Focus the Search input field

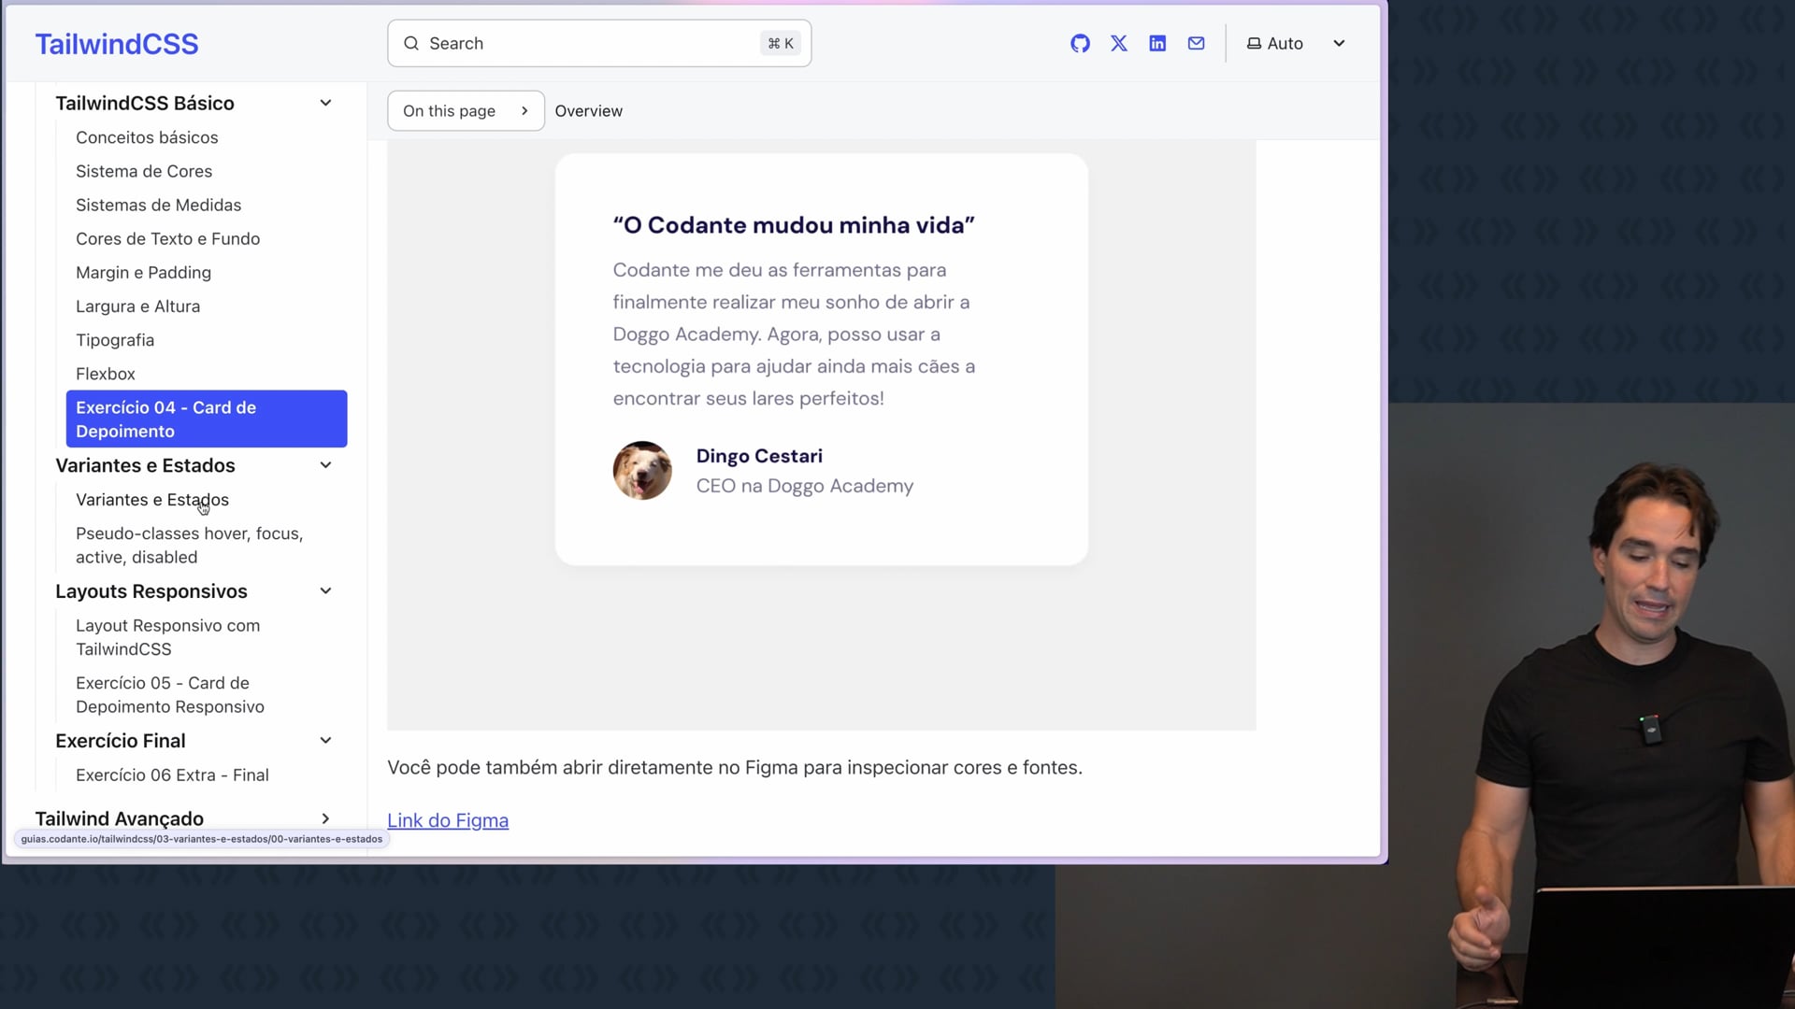pyautogui.click(x=598, y=44)
